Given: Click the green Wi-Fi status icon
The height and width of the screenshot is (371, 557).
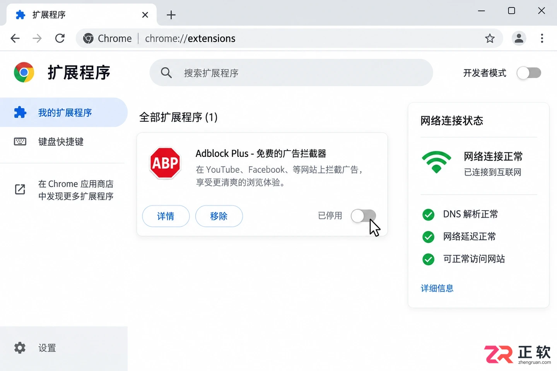Looking at the screenshot, I should pyautogui.click(x=436, y=162).
